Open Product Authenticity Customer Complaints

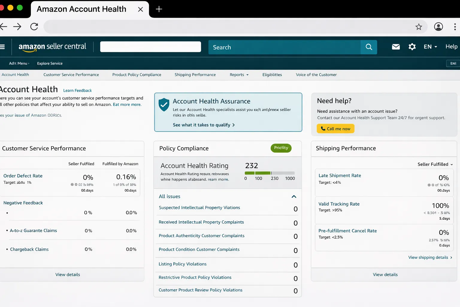[x=202, y=236]
